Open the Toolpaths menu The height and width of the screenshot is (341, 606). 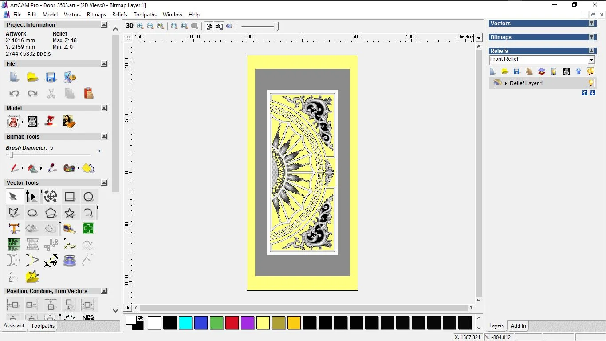(x=145, y=15)
